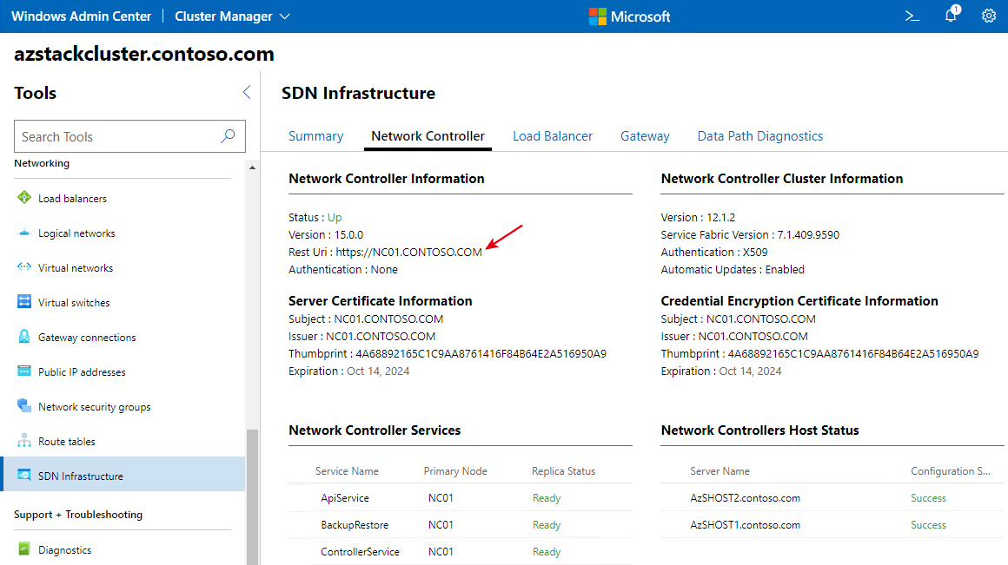Sort by Primary Node column header

coord(455,471)
